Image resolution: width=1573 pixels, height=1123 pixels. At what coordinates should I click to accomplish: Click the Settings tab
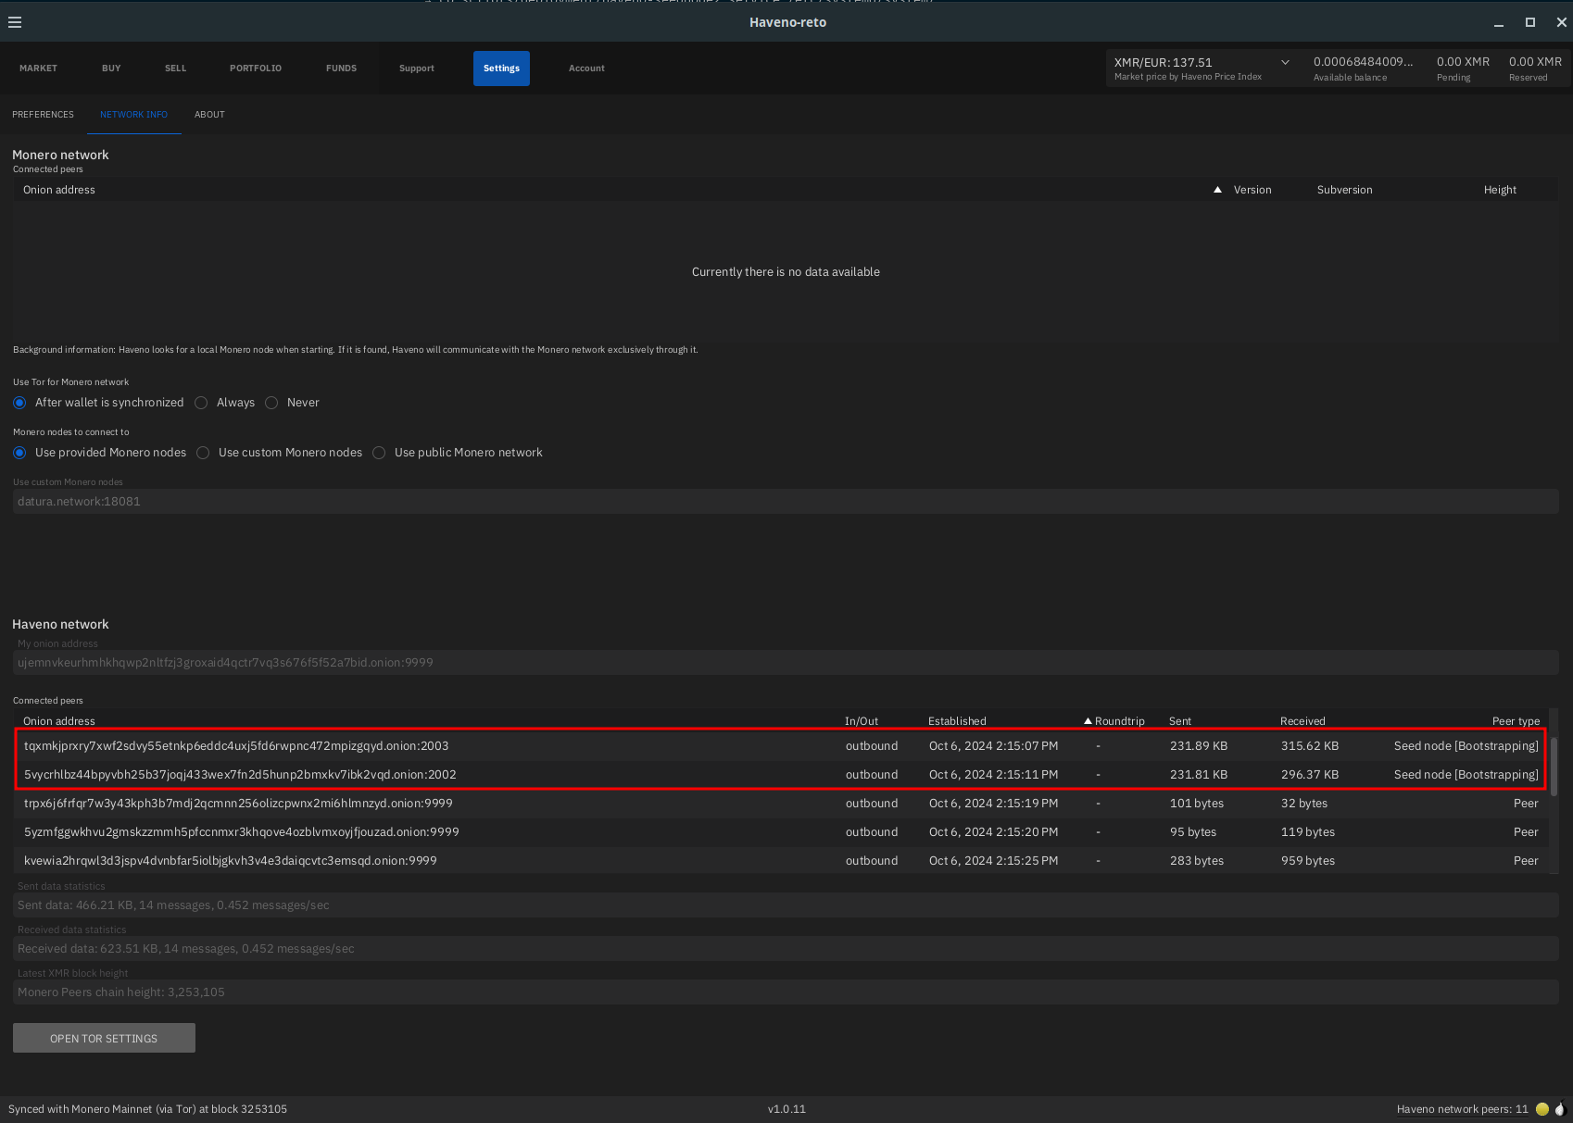coord(501,69)
